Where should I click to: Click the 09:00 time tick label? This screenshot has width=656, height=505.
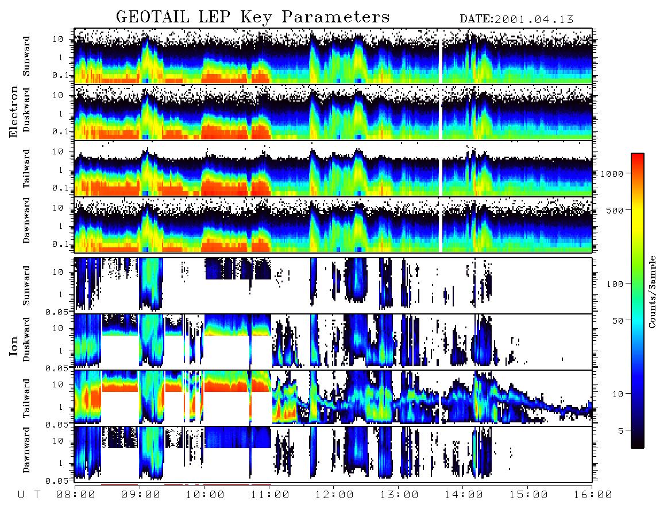point(141,495)
